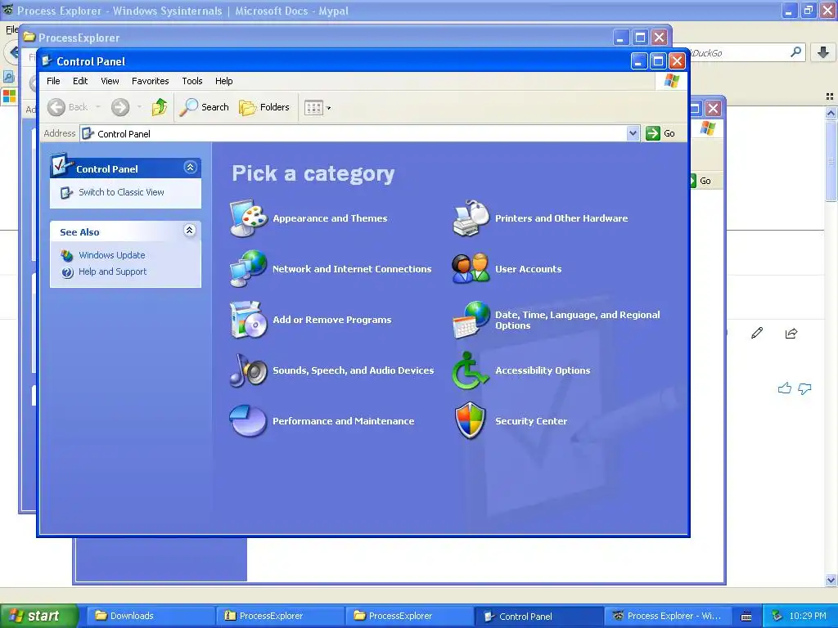Click the Go button in Control Panel address bar

[660, 133]
